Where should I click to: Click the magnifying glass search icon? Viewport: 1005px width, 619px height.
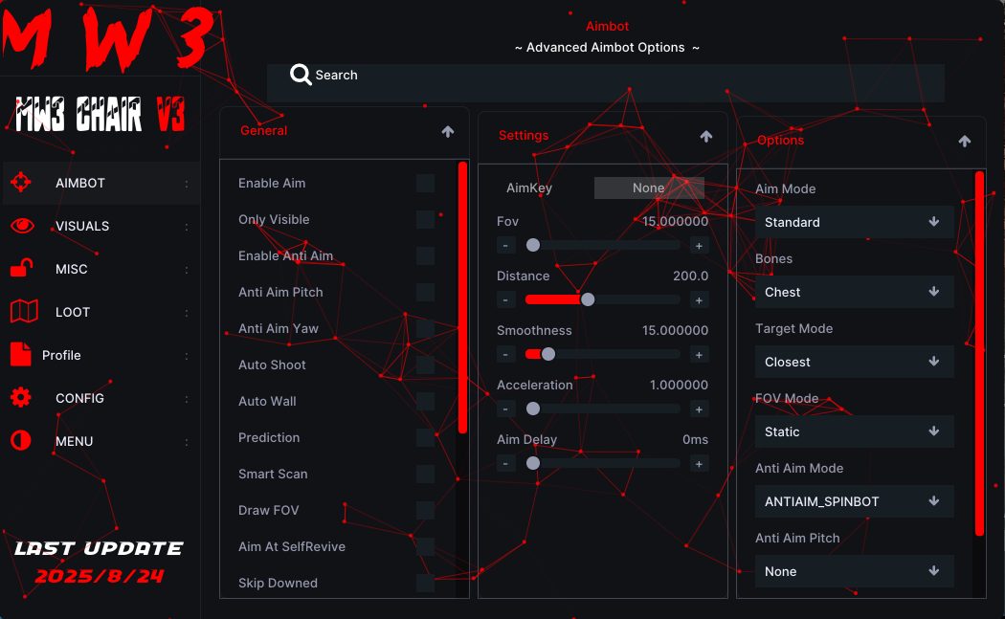(301, 76)
